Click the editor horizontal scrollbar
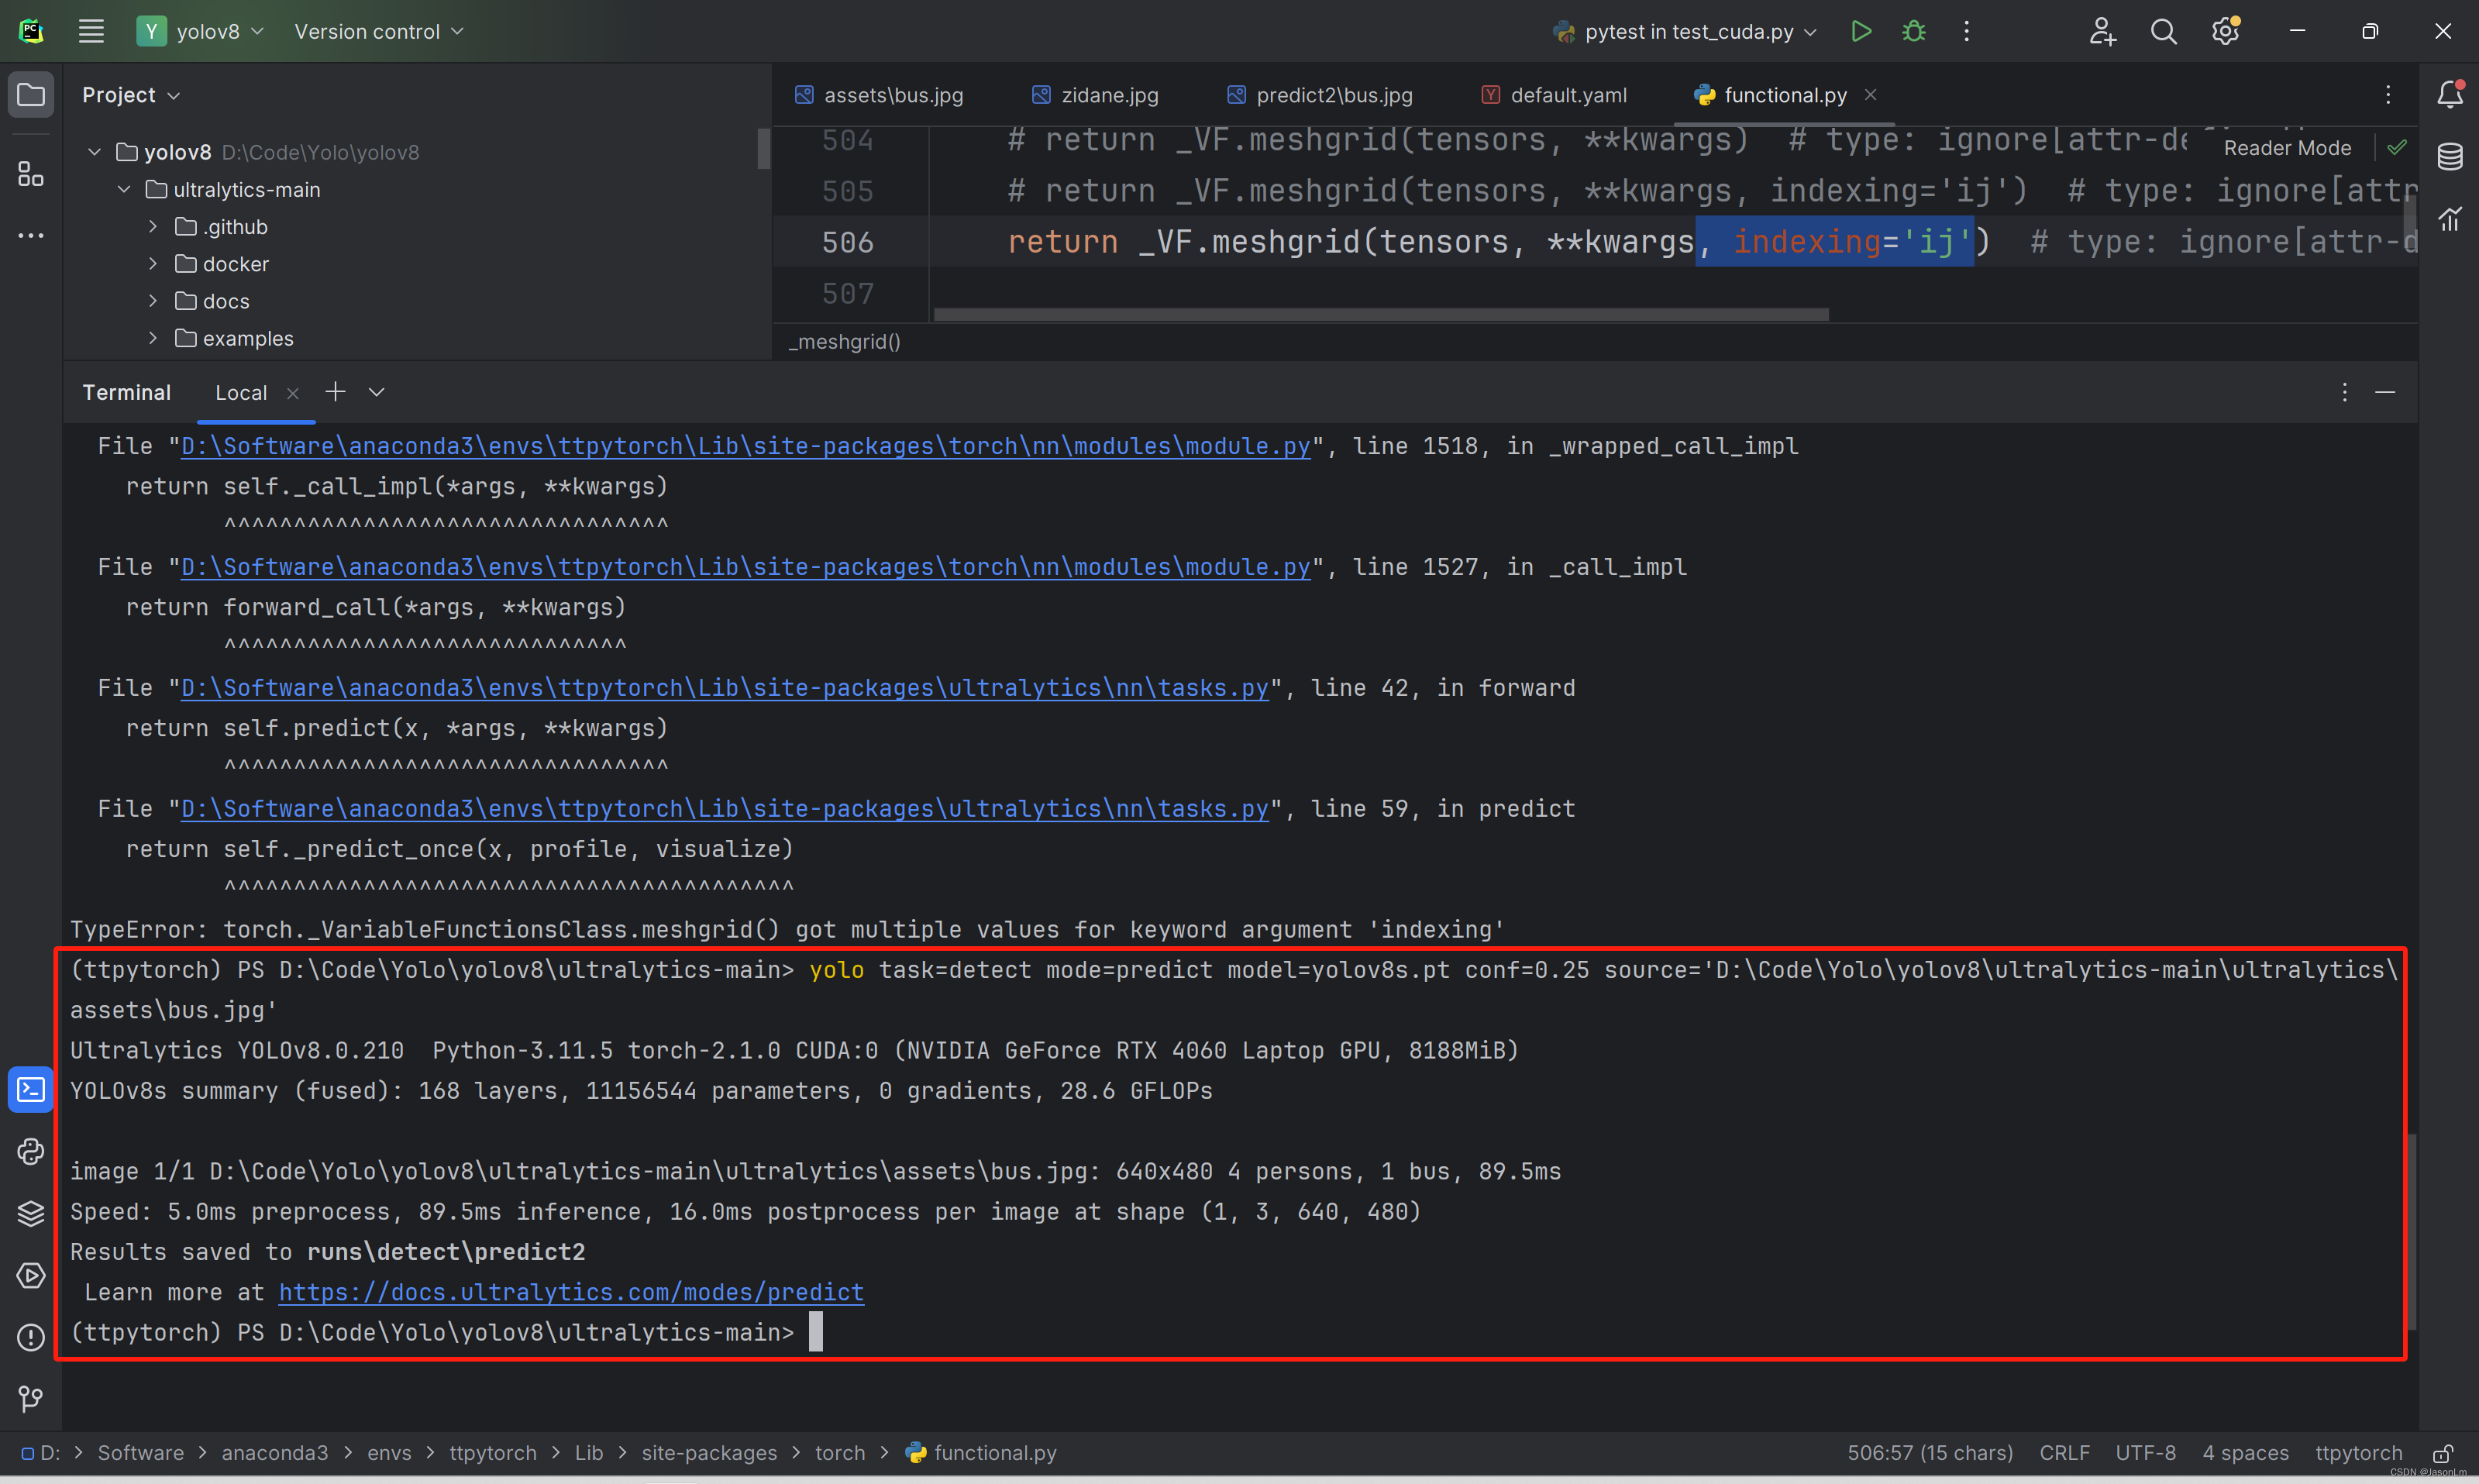Image resolution: width=2479 pixels, height=1484 pixels. [1381, 314]
